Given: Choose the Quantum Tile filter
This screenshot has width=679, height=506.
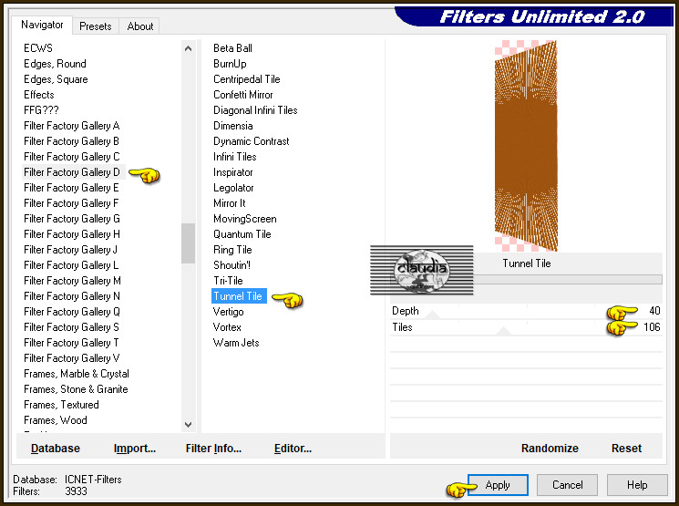Looking at the screenshot, I should point(242,234).
